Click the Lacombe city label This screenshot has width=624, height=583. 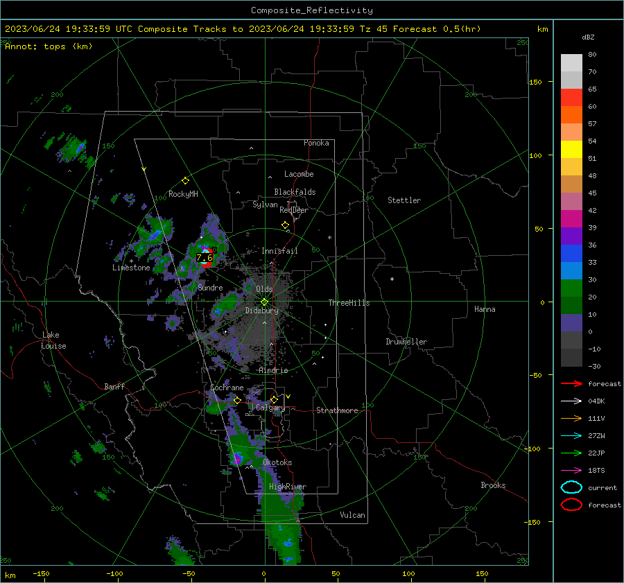299,174
